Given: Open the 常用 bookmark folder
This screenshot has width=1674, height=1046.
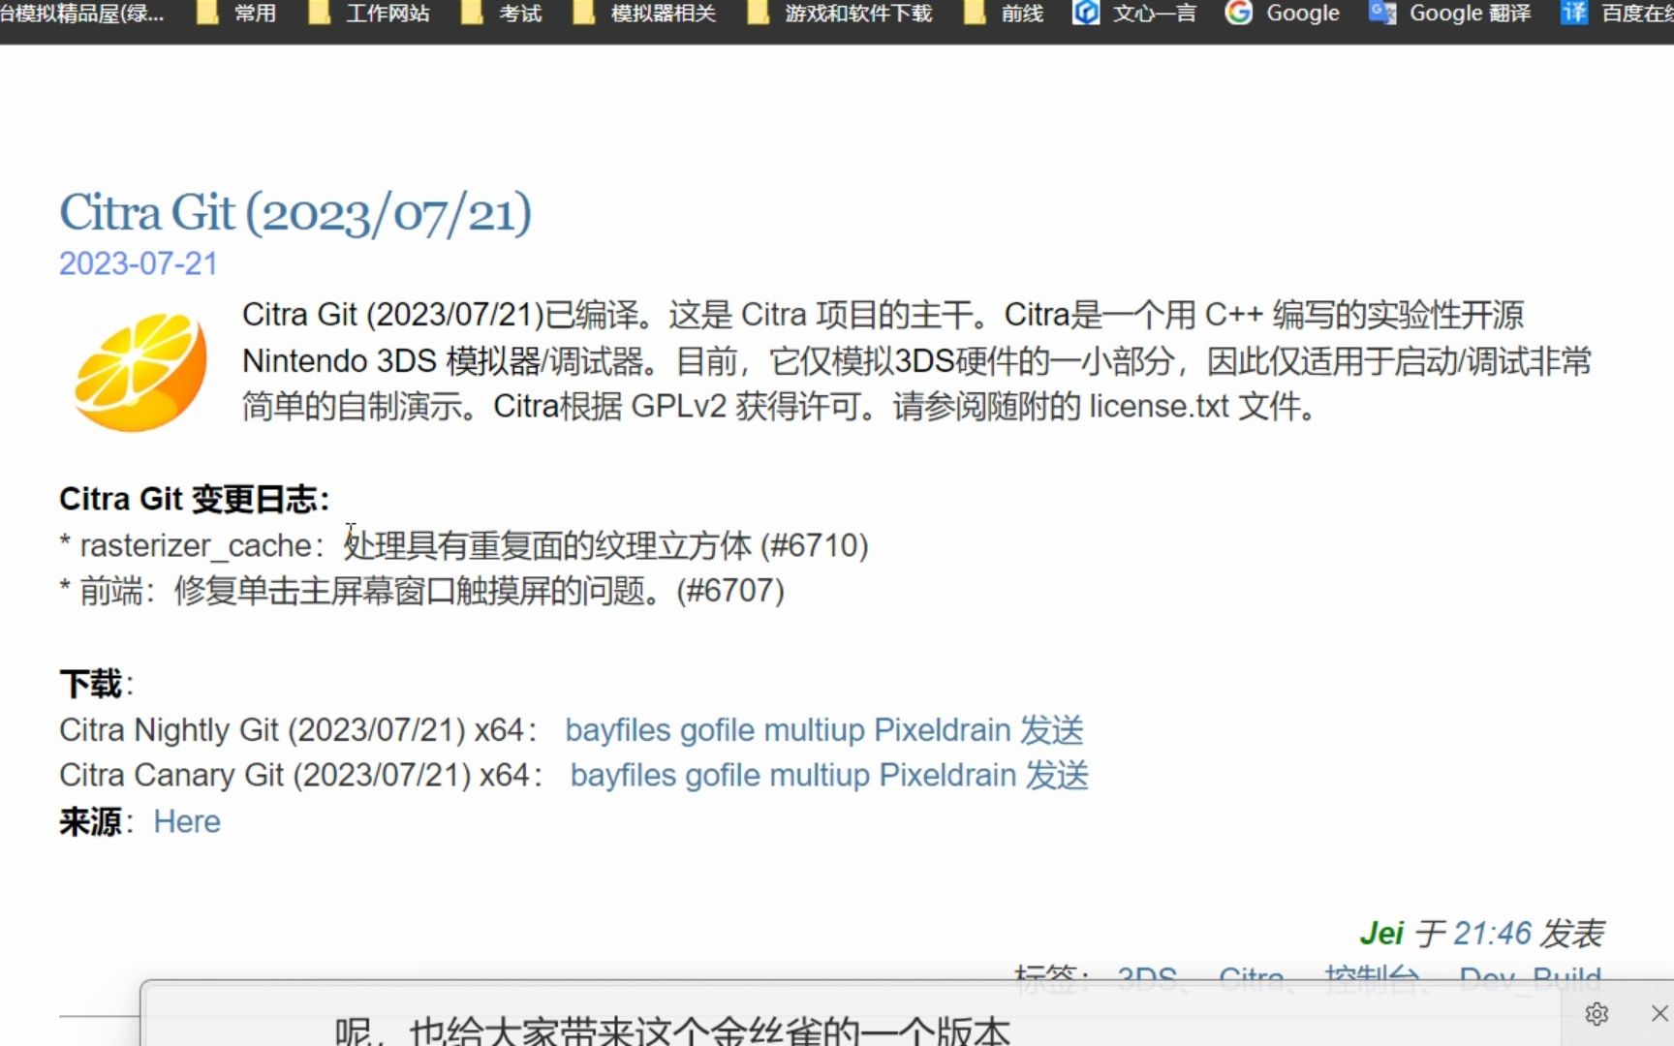Looking at the screenshot, I should click(x=236, y=14).
